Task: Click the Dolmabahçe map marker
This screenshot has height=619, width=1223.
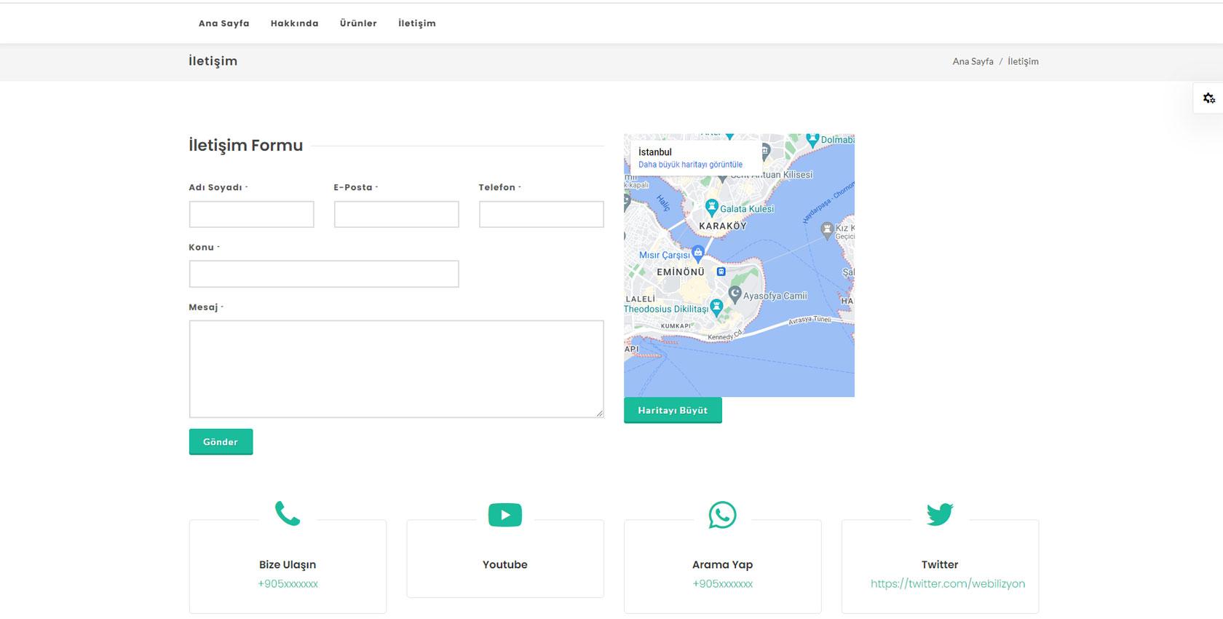Action: click(x=812, y=139)
